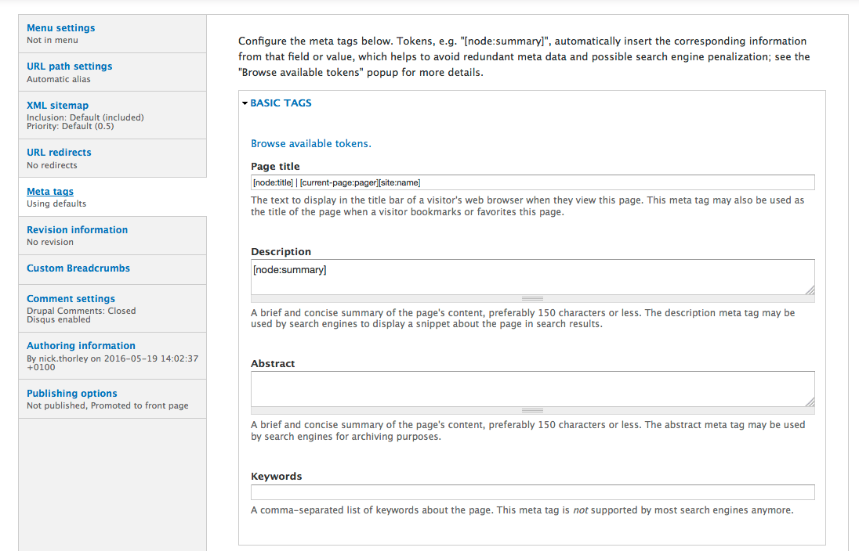Click into the Abstract textarea
Screen dimensions: 859x551
[532, 389]
